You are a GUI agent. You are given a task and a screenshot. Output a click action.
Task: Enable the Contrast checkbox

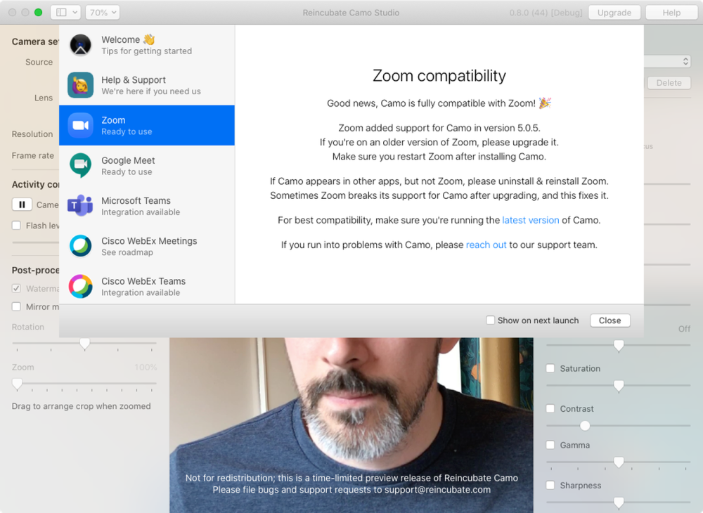pyautogui.click(x=550, y=408)
